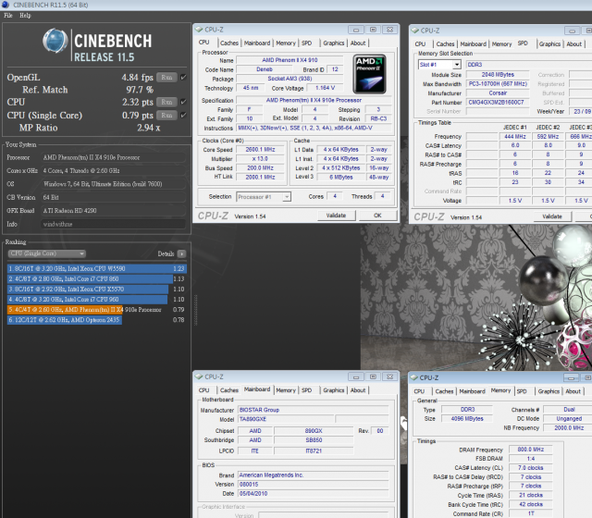Toggle the OpenGL test checkbox
The height and width of the screenshot is (518, 592).
(x=183, y=77)
